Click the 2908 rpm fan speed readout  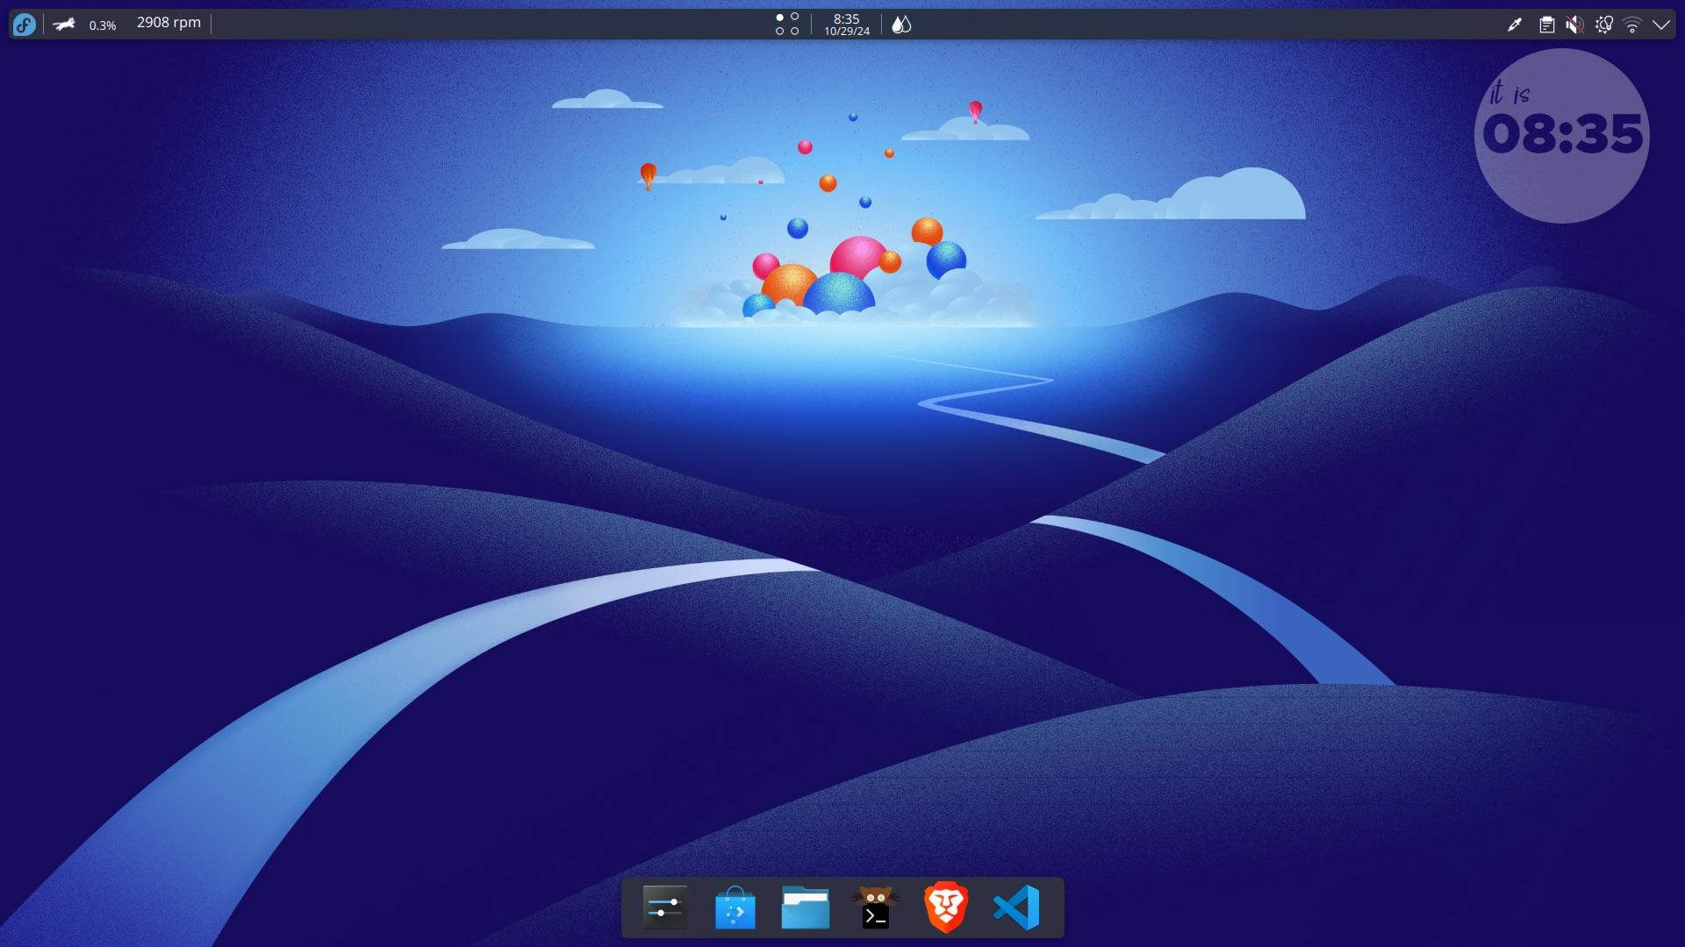168,23
